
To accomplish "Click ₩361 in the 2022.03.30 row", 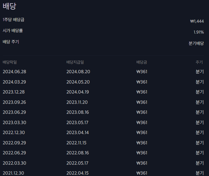I will pos(142,163).
